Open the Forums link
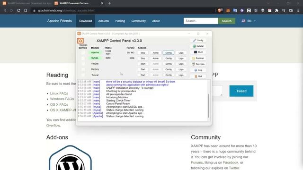The image size is (303, 170). pyautogui.click(x=197, y=162)
